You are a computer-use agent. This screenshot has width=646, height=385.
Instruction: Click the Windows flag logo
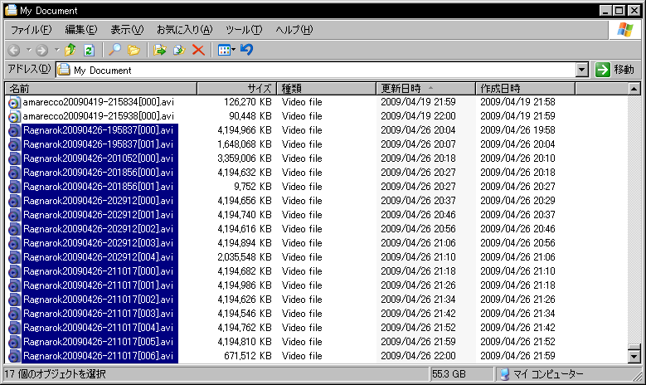click(624, 30)
